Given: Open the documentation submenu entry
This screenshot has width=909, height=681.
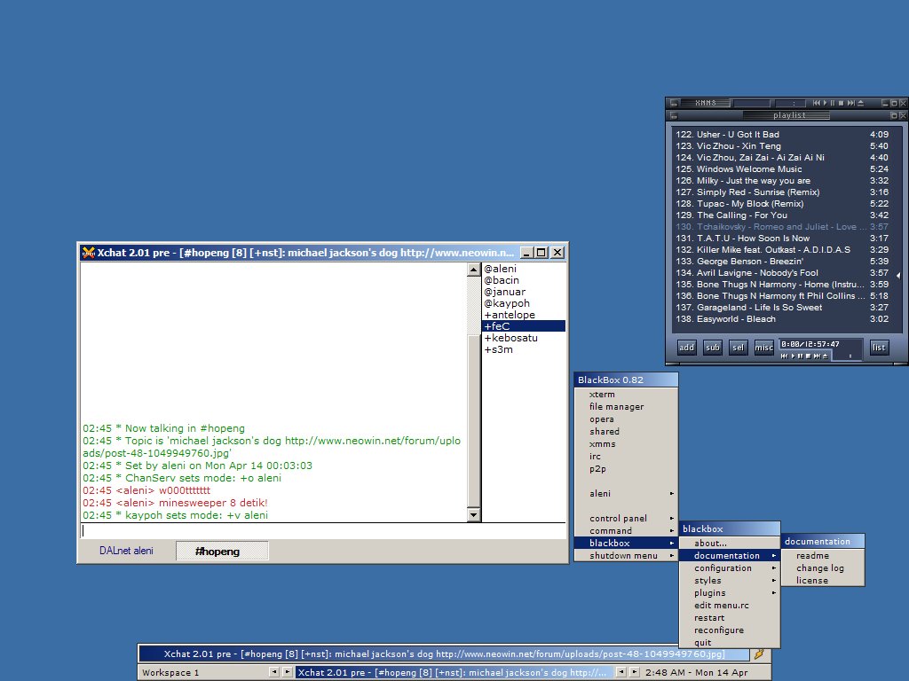Looking at the screenshot, I should tap(730, 555).
